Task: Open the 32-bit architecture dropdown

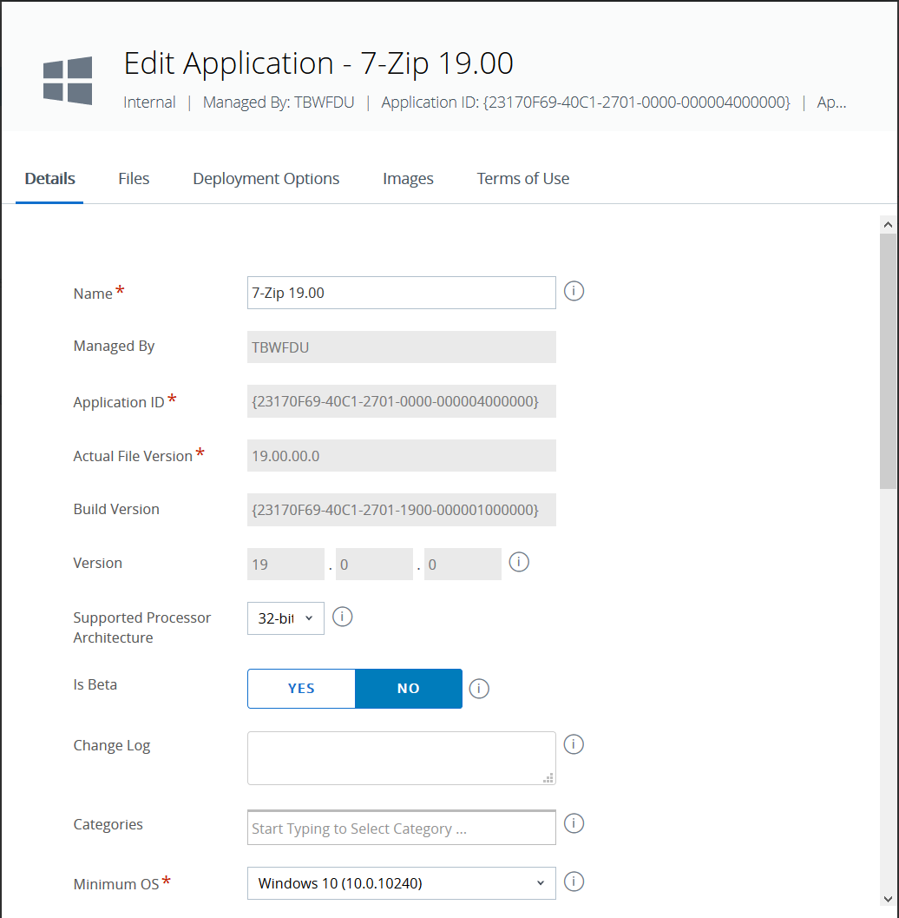Action: [285, 618]
